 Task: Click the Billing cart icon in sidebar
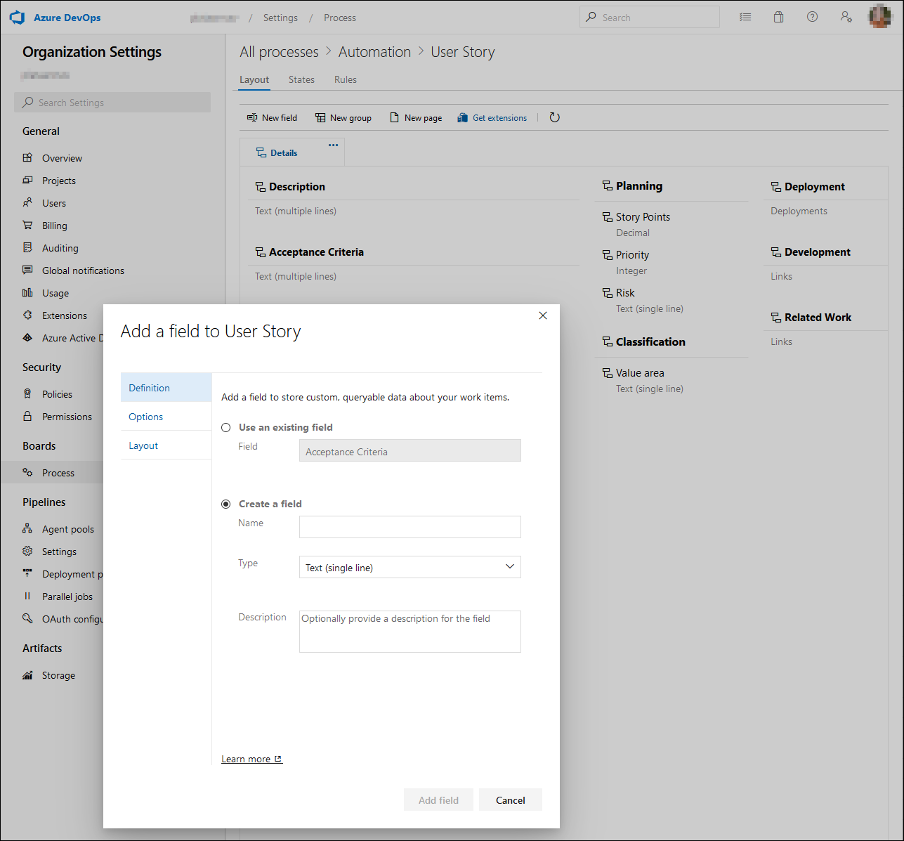click(x=27, y=225)
